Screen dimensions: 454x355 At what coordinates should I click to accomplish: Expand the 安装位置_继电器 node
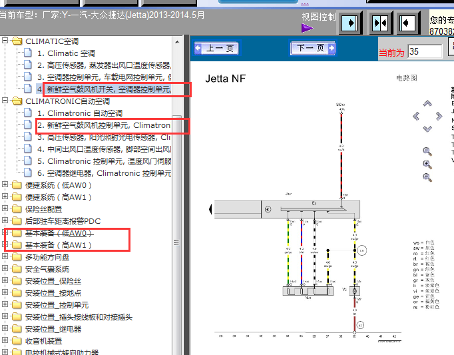tap(5, 328)
